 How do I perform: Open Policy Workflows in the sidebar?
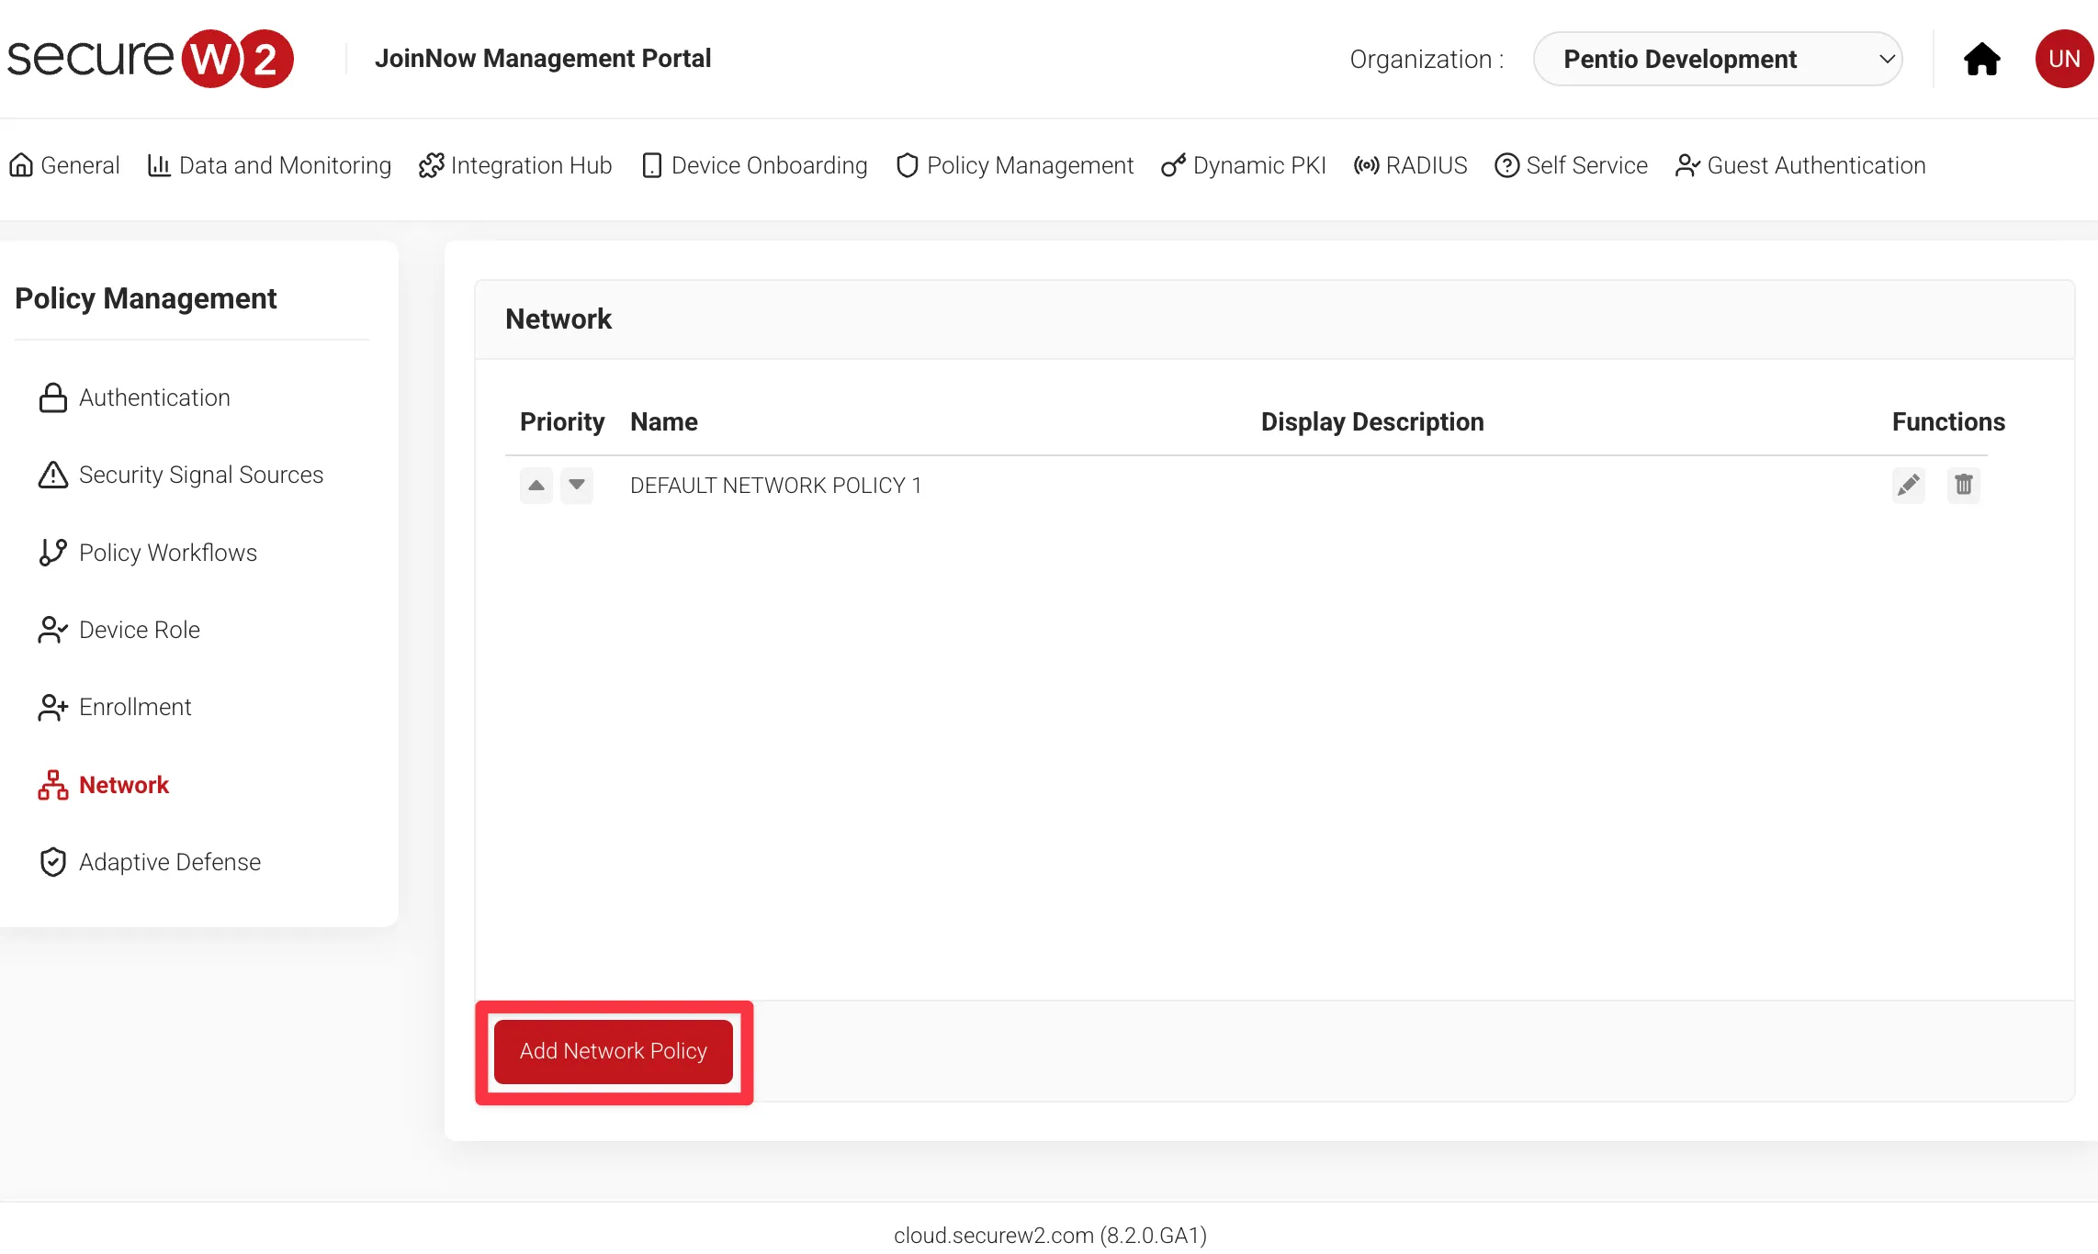pyautogui.click(x=167, y=553)
